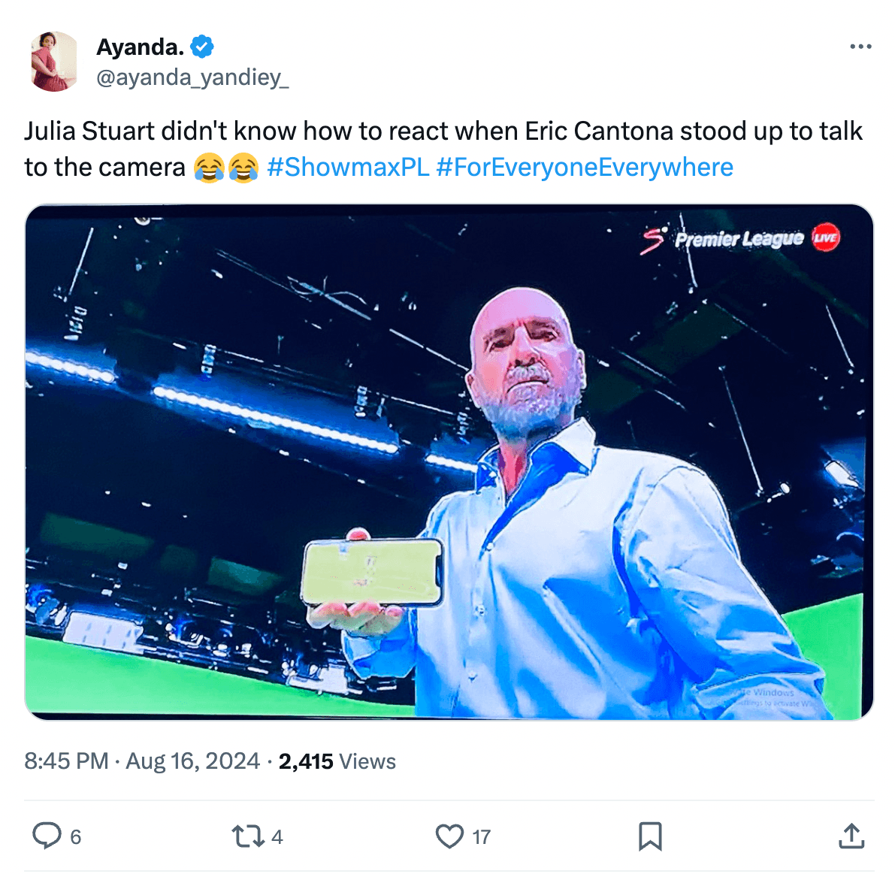This screenshot has width=895, height=874.
Task: Click the blue verified checkmark badge
Action: coord(202,47)
